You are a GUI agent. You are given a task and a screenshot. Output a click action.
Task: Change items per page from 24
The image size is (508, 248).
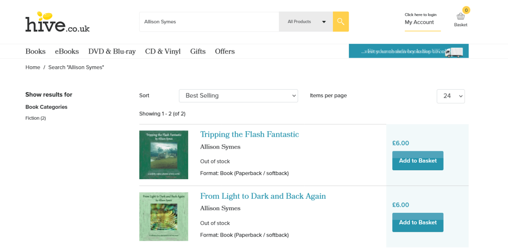point(450,96)
